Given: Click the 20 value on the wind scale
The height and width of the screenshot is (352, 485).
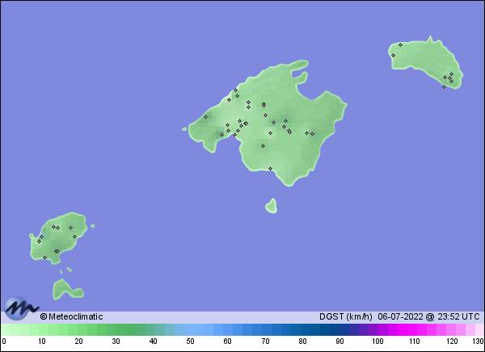Looking at the screenshot, I should tap(78, 341).
